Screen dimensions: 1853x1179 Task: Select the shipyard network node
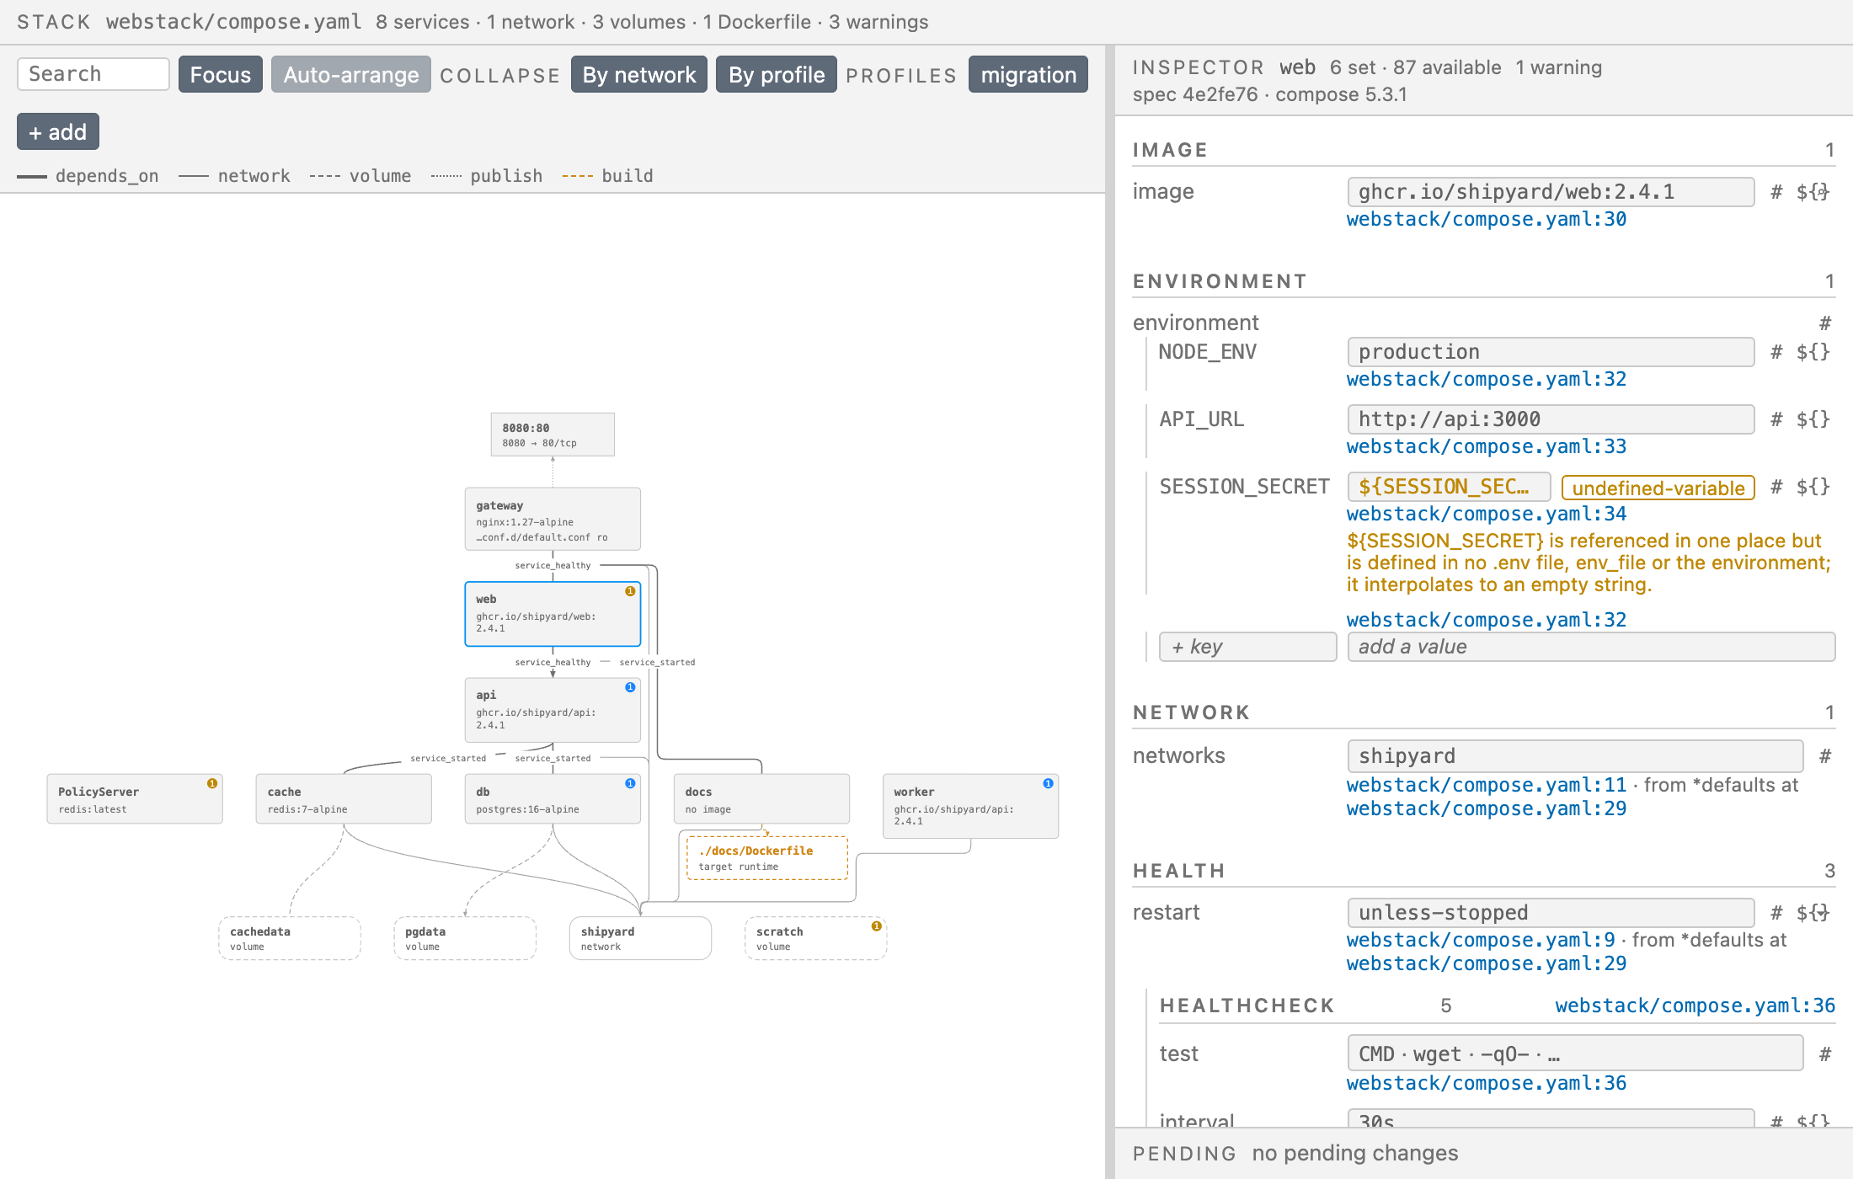click(640, 938)
